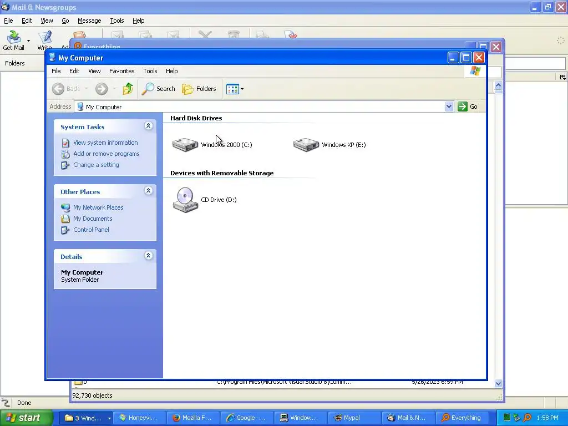Click the Windows Start button

click(26, 418)
